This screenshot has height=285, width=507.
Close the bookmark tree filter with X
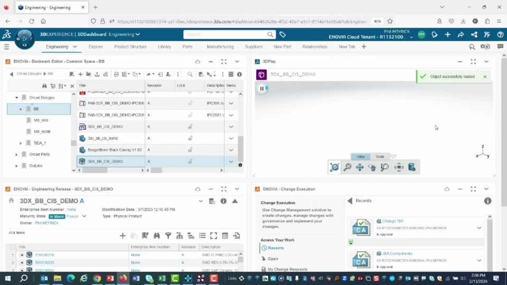pyautogui.click(x=72, y=86)
